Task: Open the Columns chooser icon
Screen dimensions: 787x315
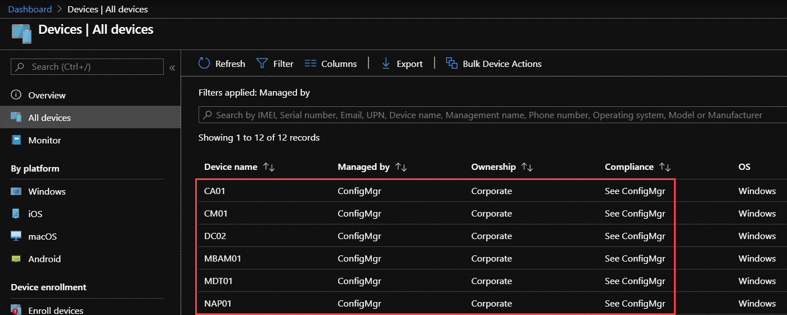Action: click(311, 64)
